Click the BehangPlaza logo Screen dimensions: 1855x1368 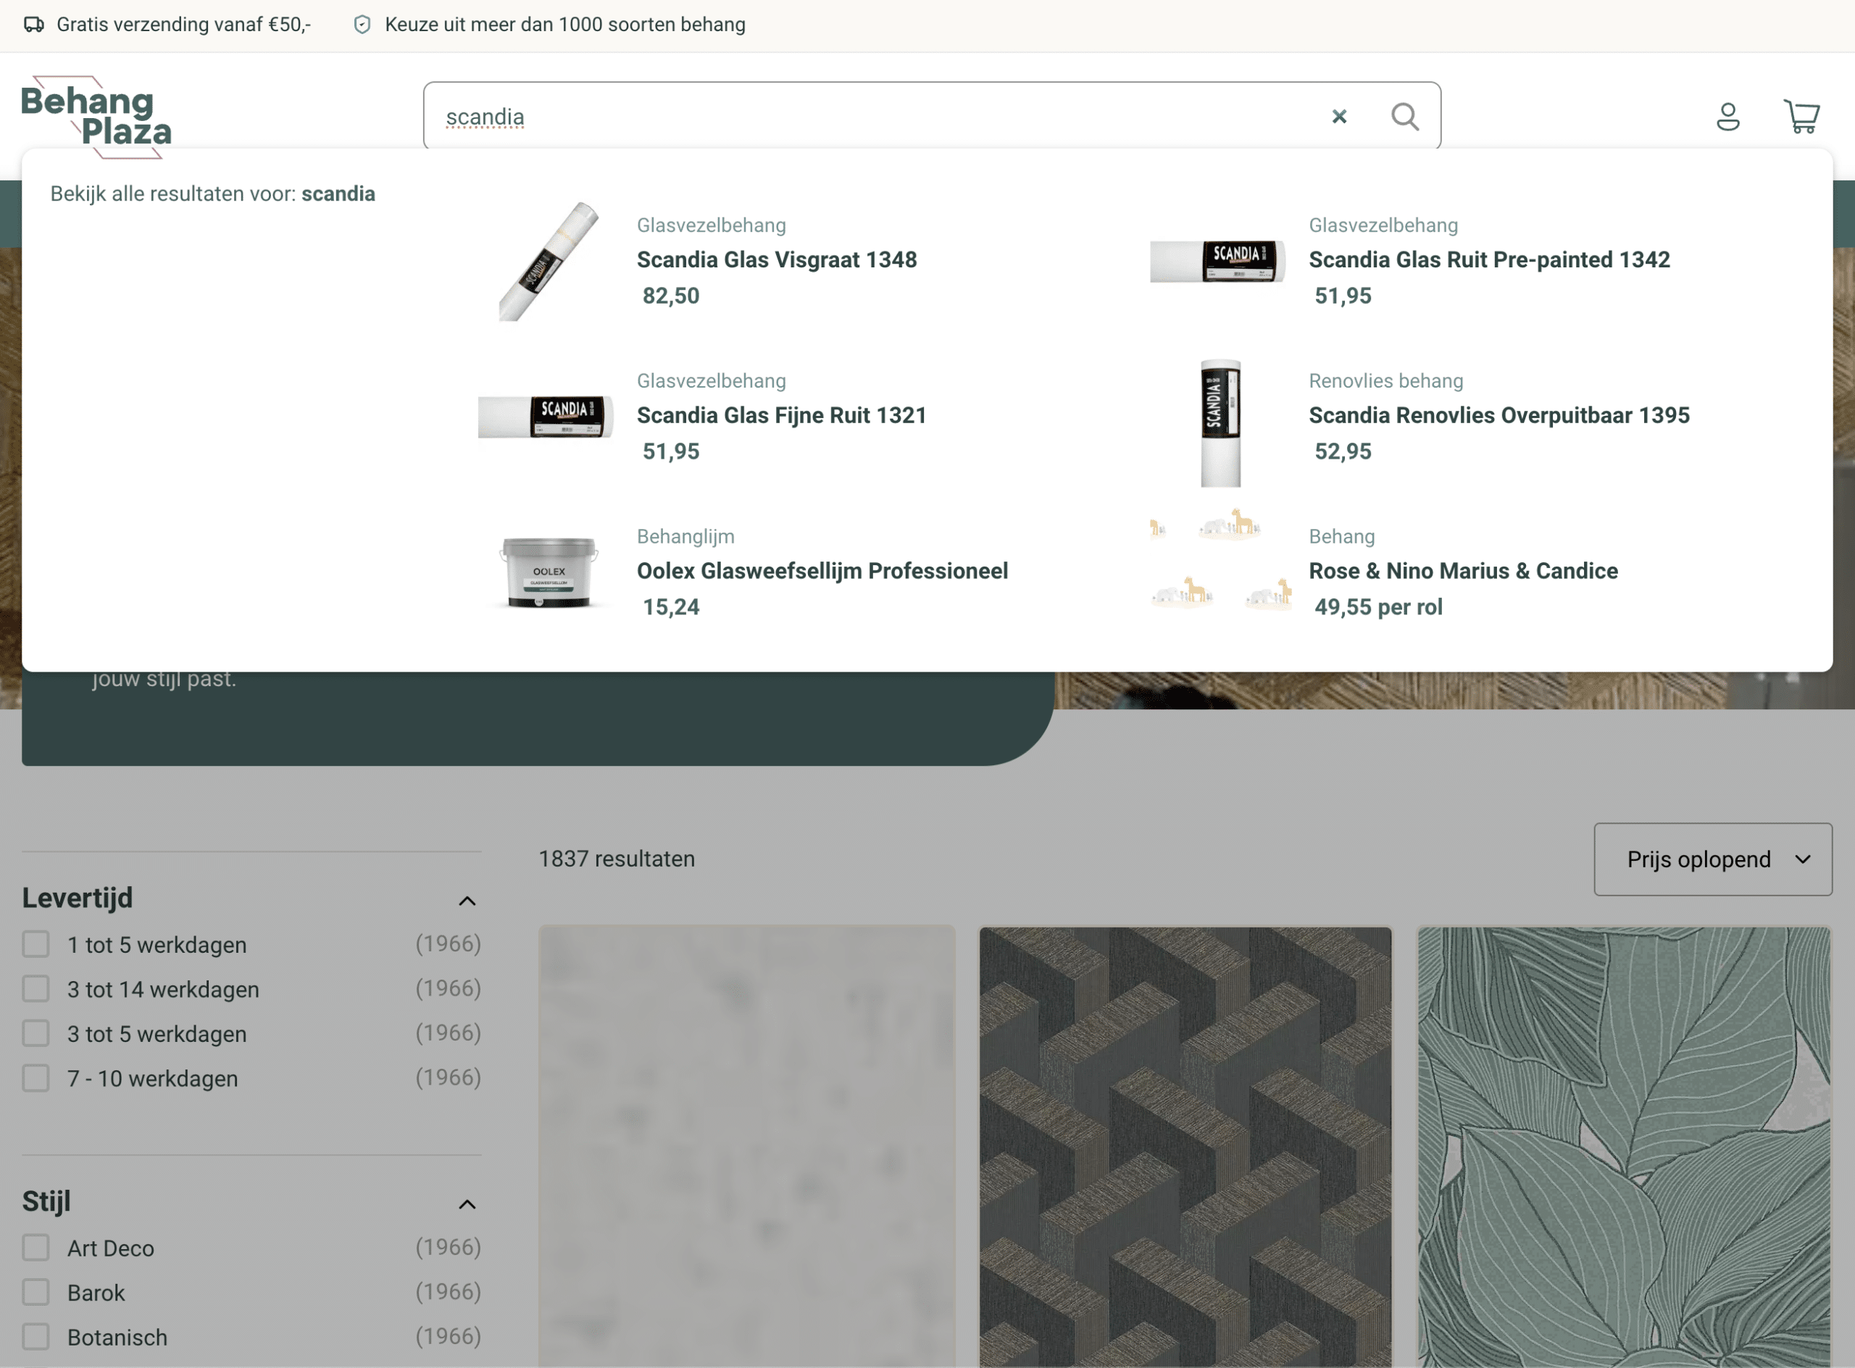click(95, 114)
